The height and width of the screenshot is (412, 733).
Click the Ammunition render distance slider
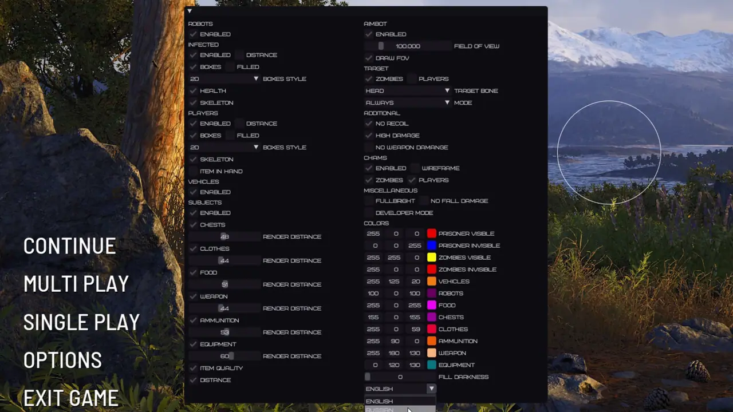coord(224,332)
